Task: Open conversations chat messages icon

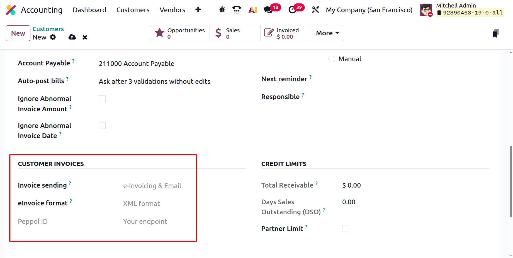Action: [x=268, y=10]
